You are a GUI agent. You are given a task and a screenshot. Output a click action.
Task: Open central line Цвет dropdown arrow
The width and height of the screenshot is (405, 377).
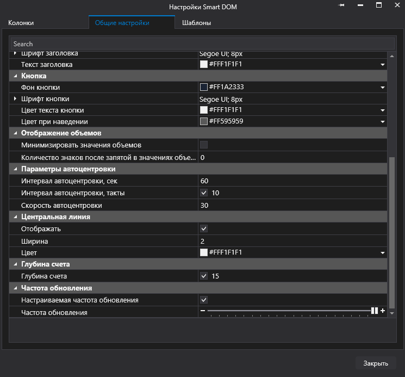tap(383, 253)
